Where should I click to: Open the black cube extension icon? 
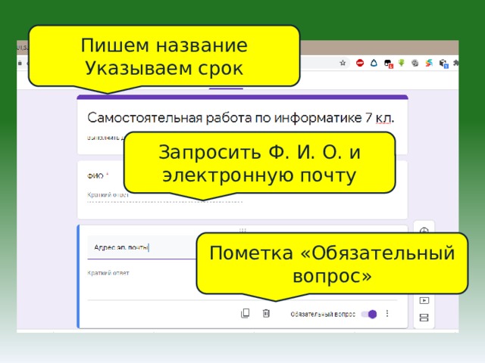point(443,64)
